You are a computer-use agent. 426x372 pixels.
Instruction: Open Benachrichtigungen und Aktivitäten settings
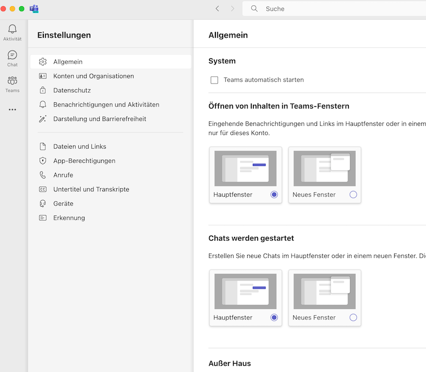(x=106, y=105)
